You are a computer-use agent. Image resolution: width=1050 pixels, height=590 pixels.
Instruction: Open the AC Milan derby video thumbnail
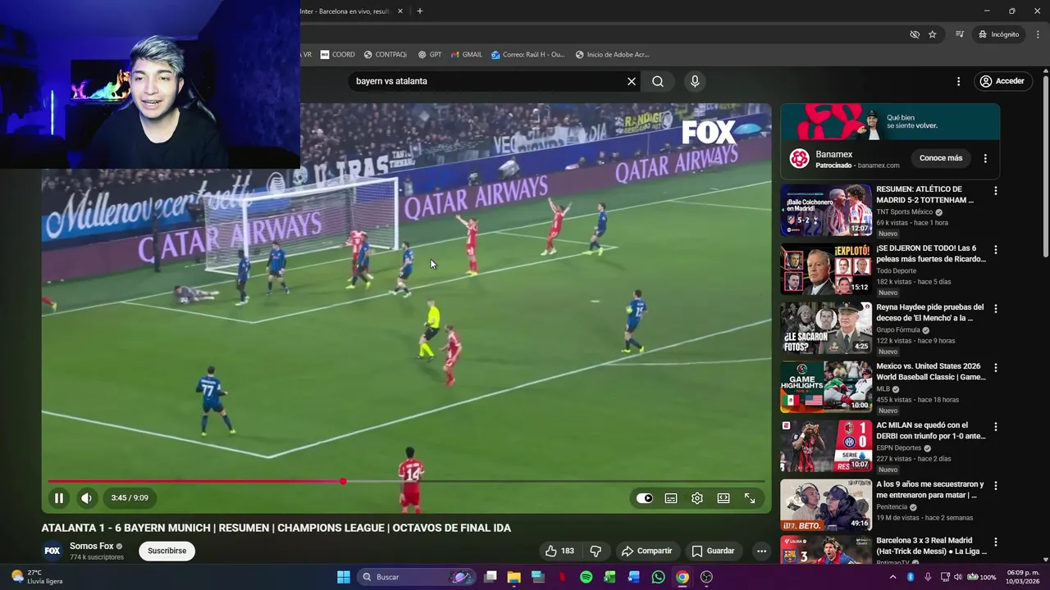tap(826, 446)
